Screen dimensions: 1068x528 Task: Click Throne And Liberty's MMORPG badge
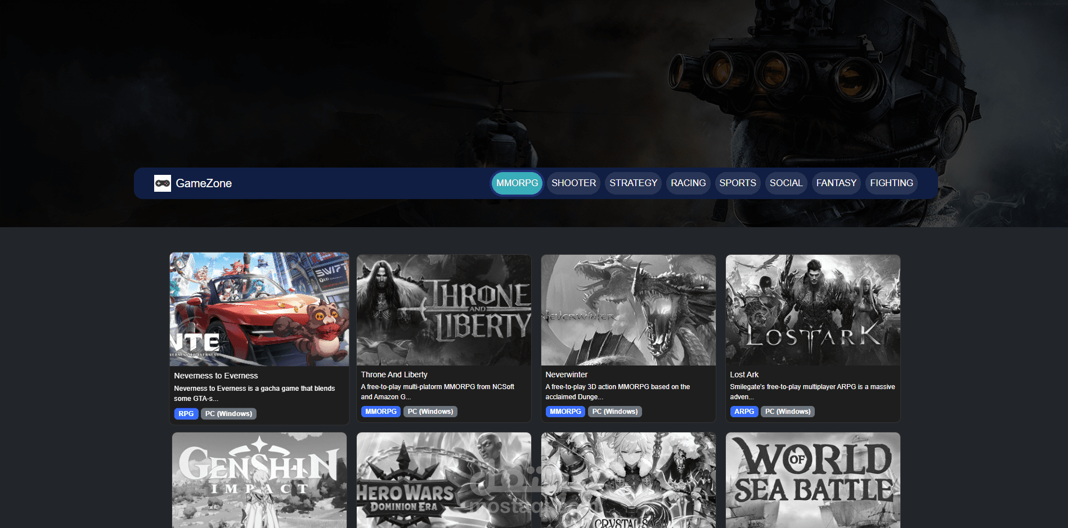click(x=381, y=412)
